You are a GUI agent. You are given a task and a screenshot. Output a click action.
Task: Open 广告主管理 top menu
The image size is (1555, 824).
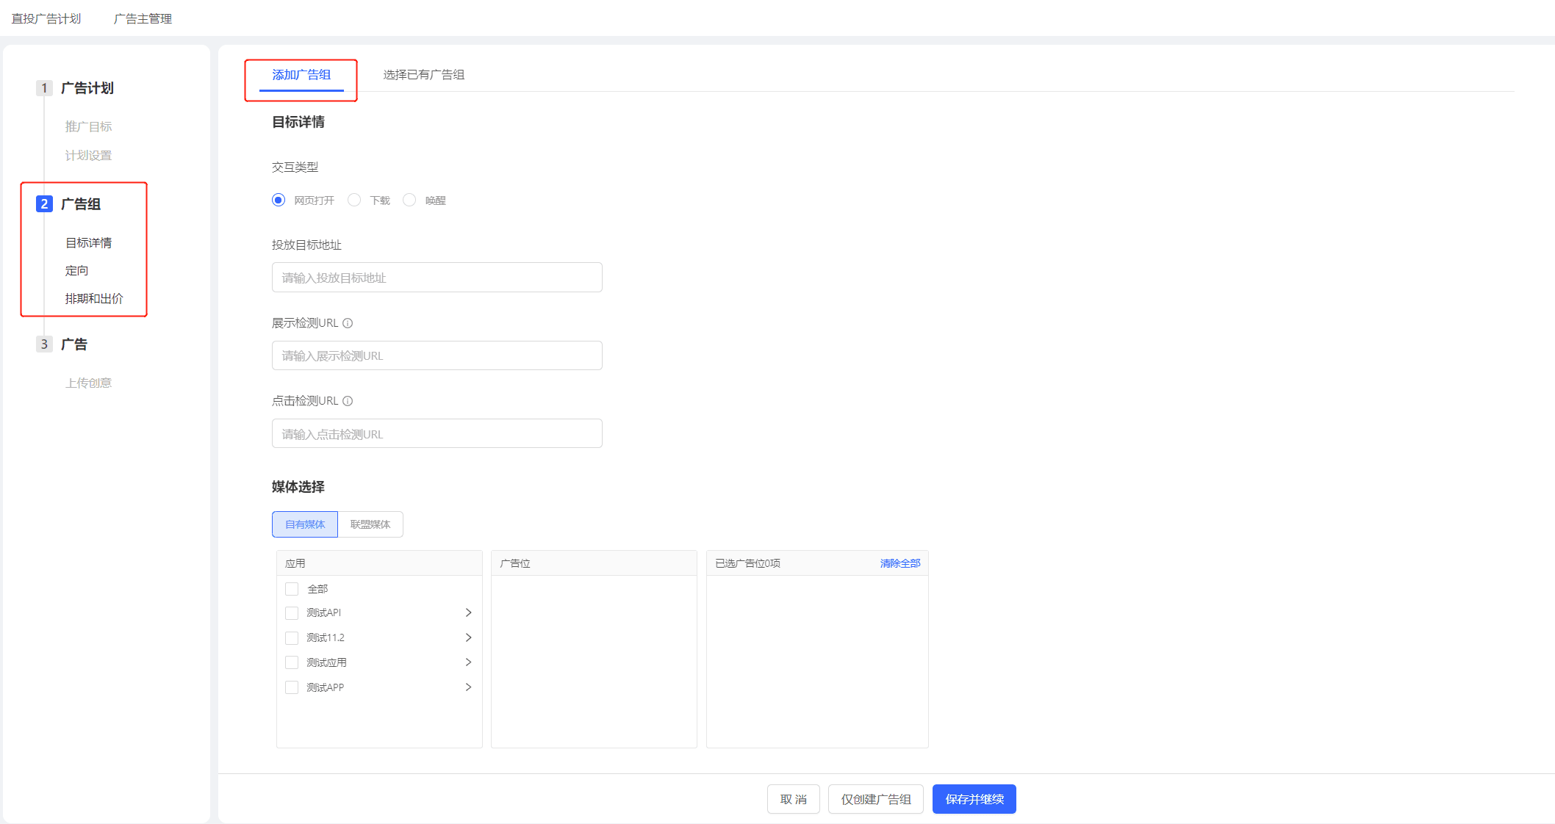pyautogui.click(x=143, y=18)
